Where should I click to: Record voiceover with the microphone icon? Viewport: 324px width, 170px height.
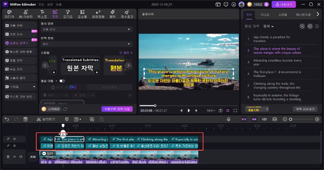click(x=229, y=119)
